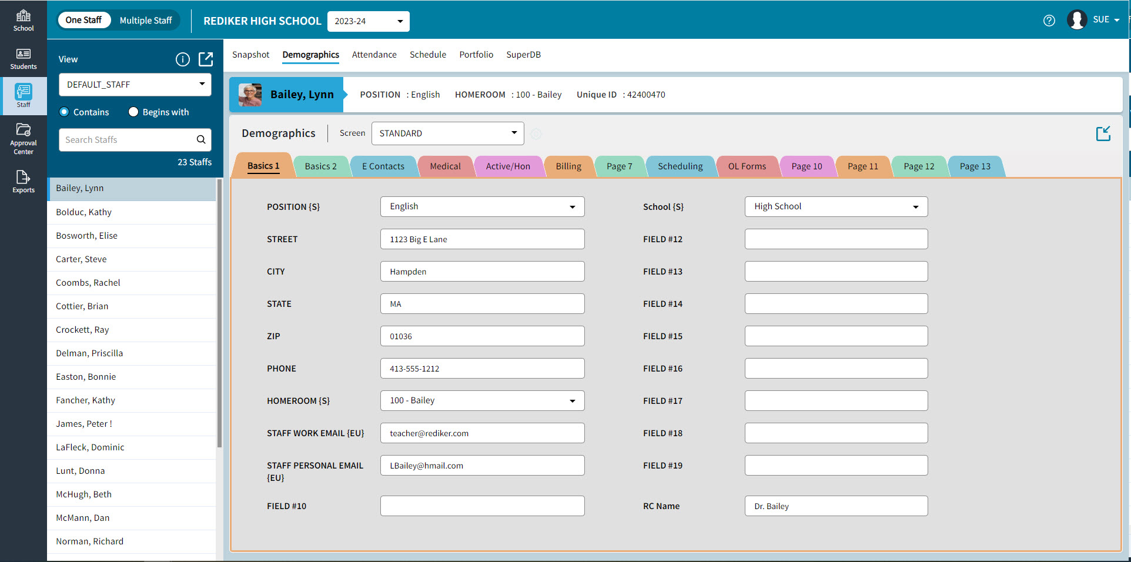Click the Demographics panel export icon
Viewport: 1131px width, 562px height.
[x=1103, y=133]
